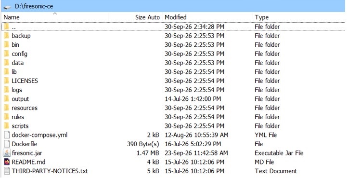Click the Dockerfile file icon

click(7, 144)
